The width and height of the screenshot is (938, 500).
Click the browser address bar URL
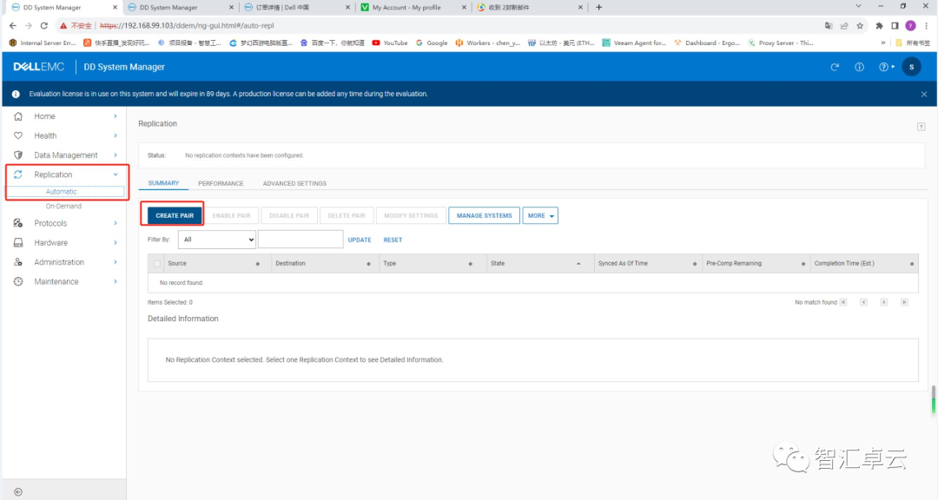(x=187, y=26)
